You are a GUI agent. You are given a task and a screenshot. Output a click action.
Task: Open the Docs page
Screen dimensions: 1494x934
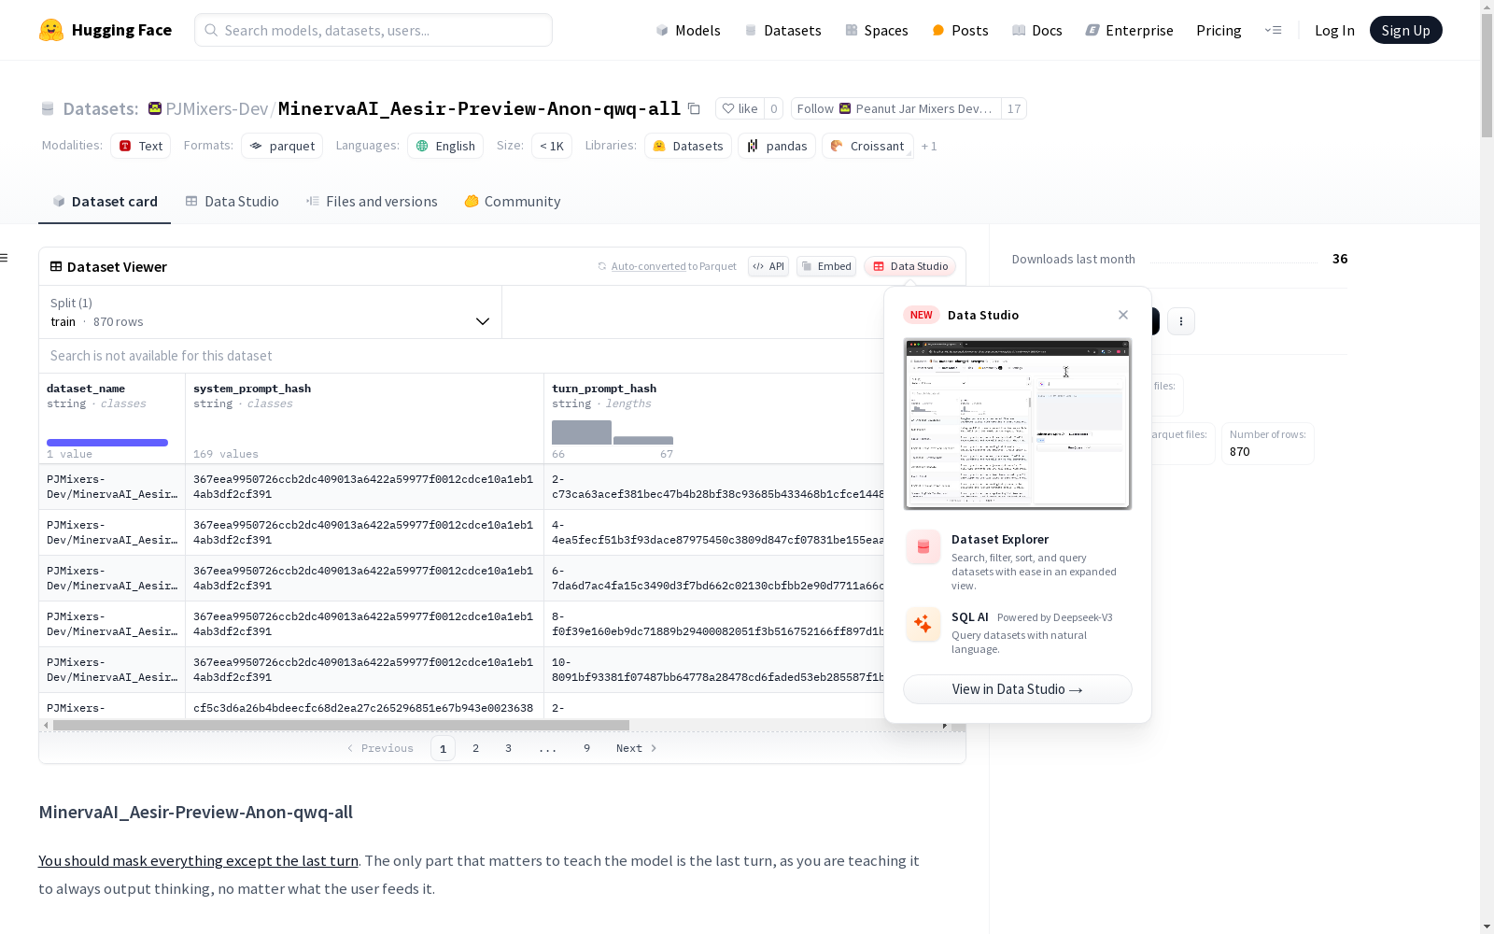click(x=1037, y=30)
